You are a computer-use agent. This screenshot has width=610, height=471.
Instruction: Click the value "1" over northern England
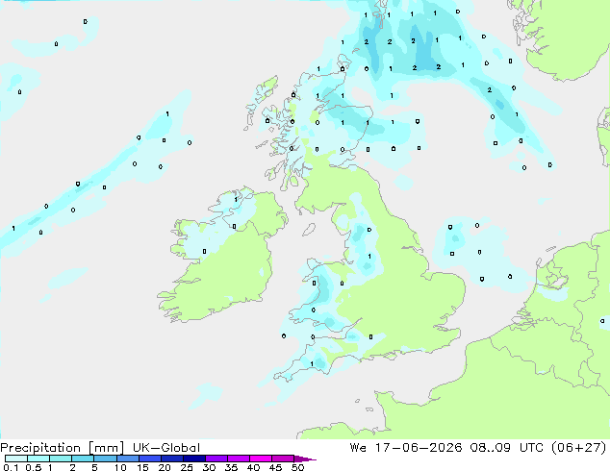pyautogui.click(x=369, y=256)
